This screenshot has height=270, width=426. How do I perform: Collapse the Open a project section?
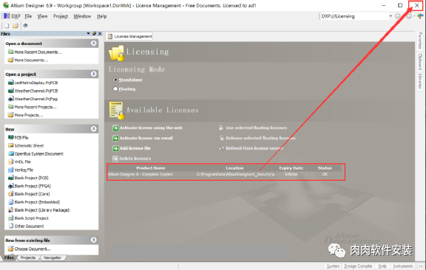tap(93, 74)
